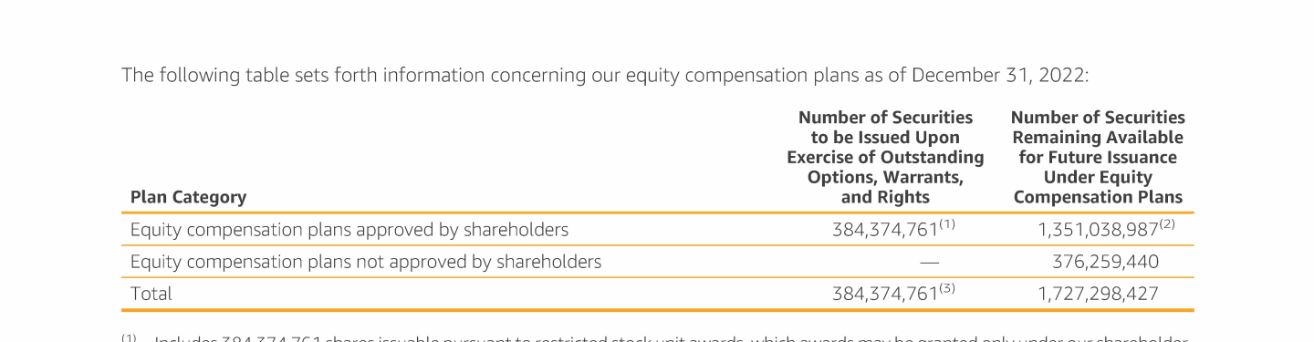Click the total issued value 384,374,761

point(885,294)
